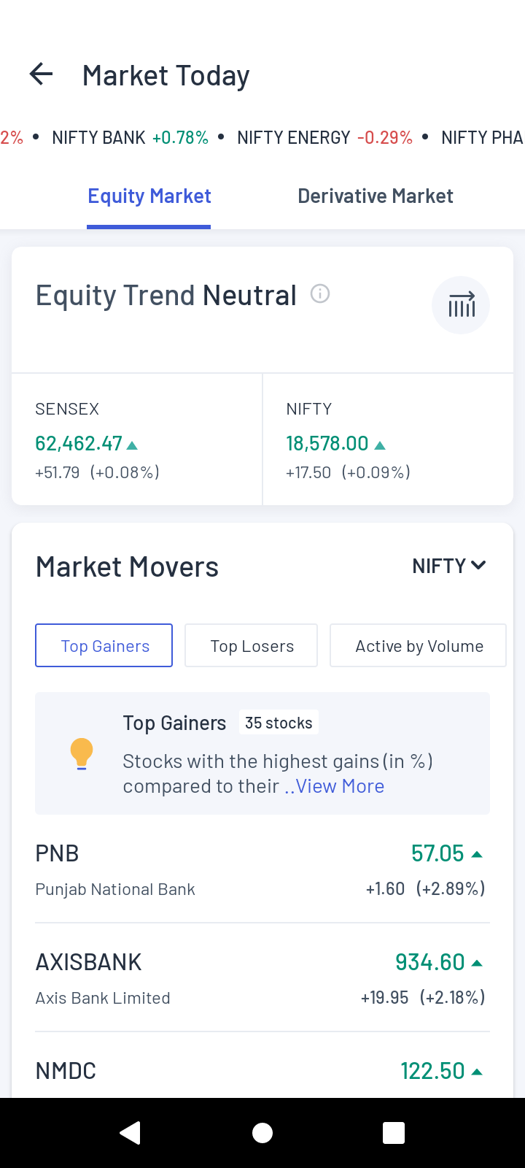Select the Active by Volume filter
Screen dimensions: 525x1168
(419, 645)
